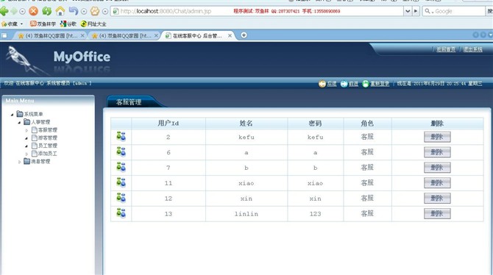Screen dimensions: 493x275
Task: Open the 网址大全 bookmark
Action: pyautogui.click(x=93, y=24)
